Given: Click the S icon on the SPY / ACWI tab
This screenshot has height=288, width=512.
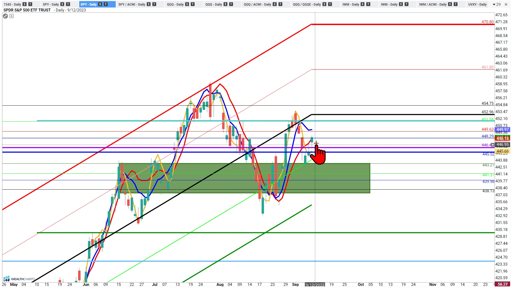Looking at the screenshot, I should 149,4.
